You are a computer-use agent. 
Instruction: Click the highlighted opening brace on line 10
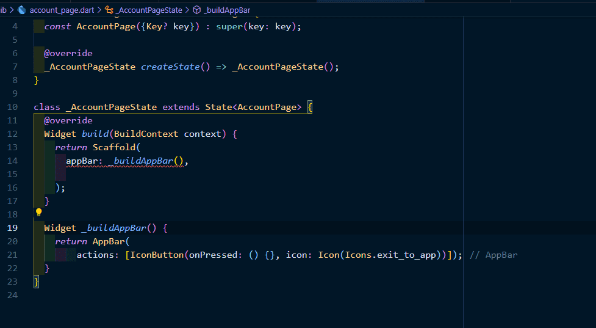310,108
